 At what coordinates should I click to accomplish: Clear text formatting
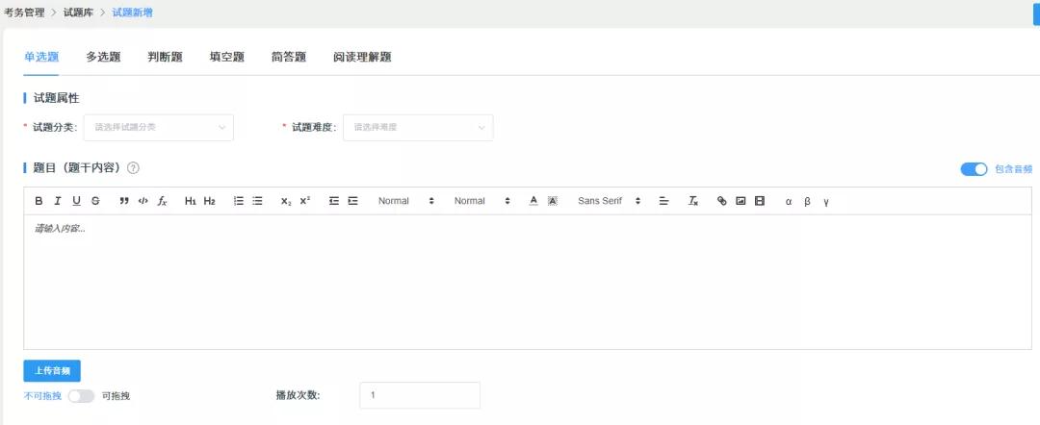693,201
